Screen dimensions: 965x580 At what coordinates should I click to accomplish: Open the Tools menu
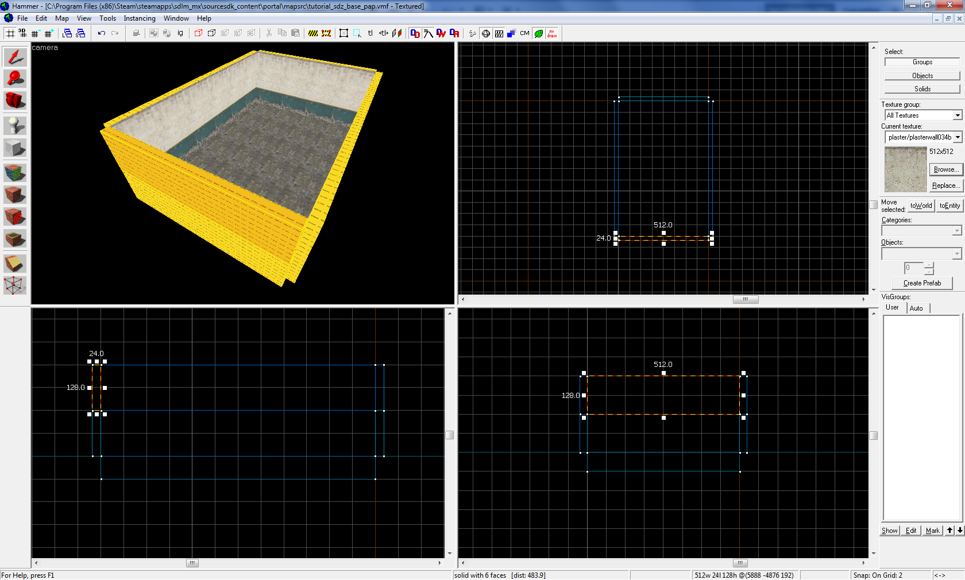(107, 18)
